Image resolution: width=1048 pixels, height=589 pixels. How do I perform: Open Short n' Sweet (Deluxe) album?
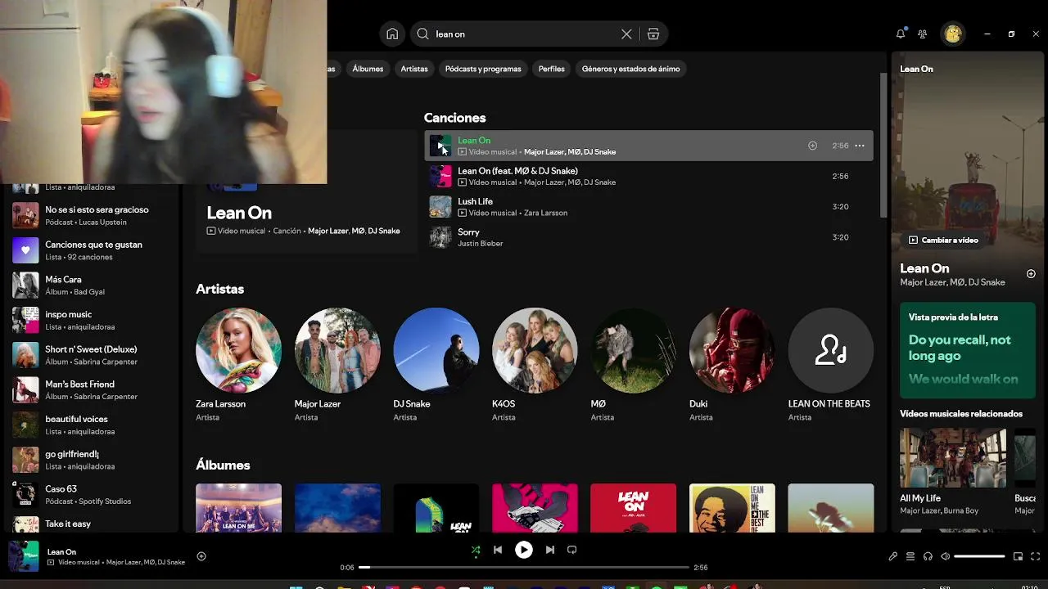(x=90, y=355)
